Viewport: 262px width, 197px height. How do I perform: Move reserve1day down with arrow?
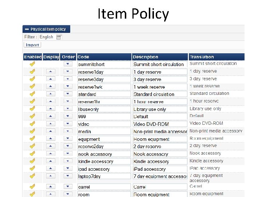(68, 72)
